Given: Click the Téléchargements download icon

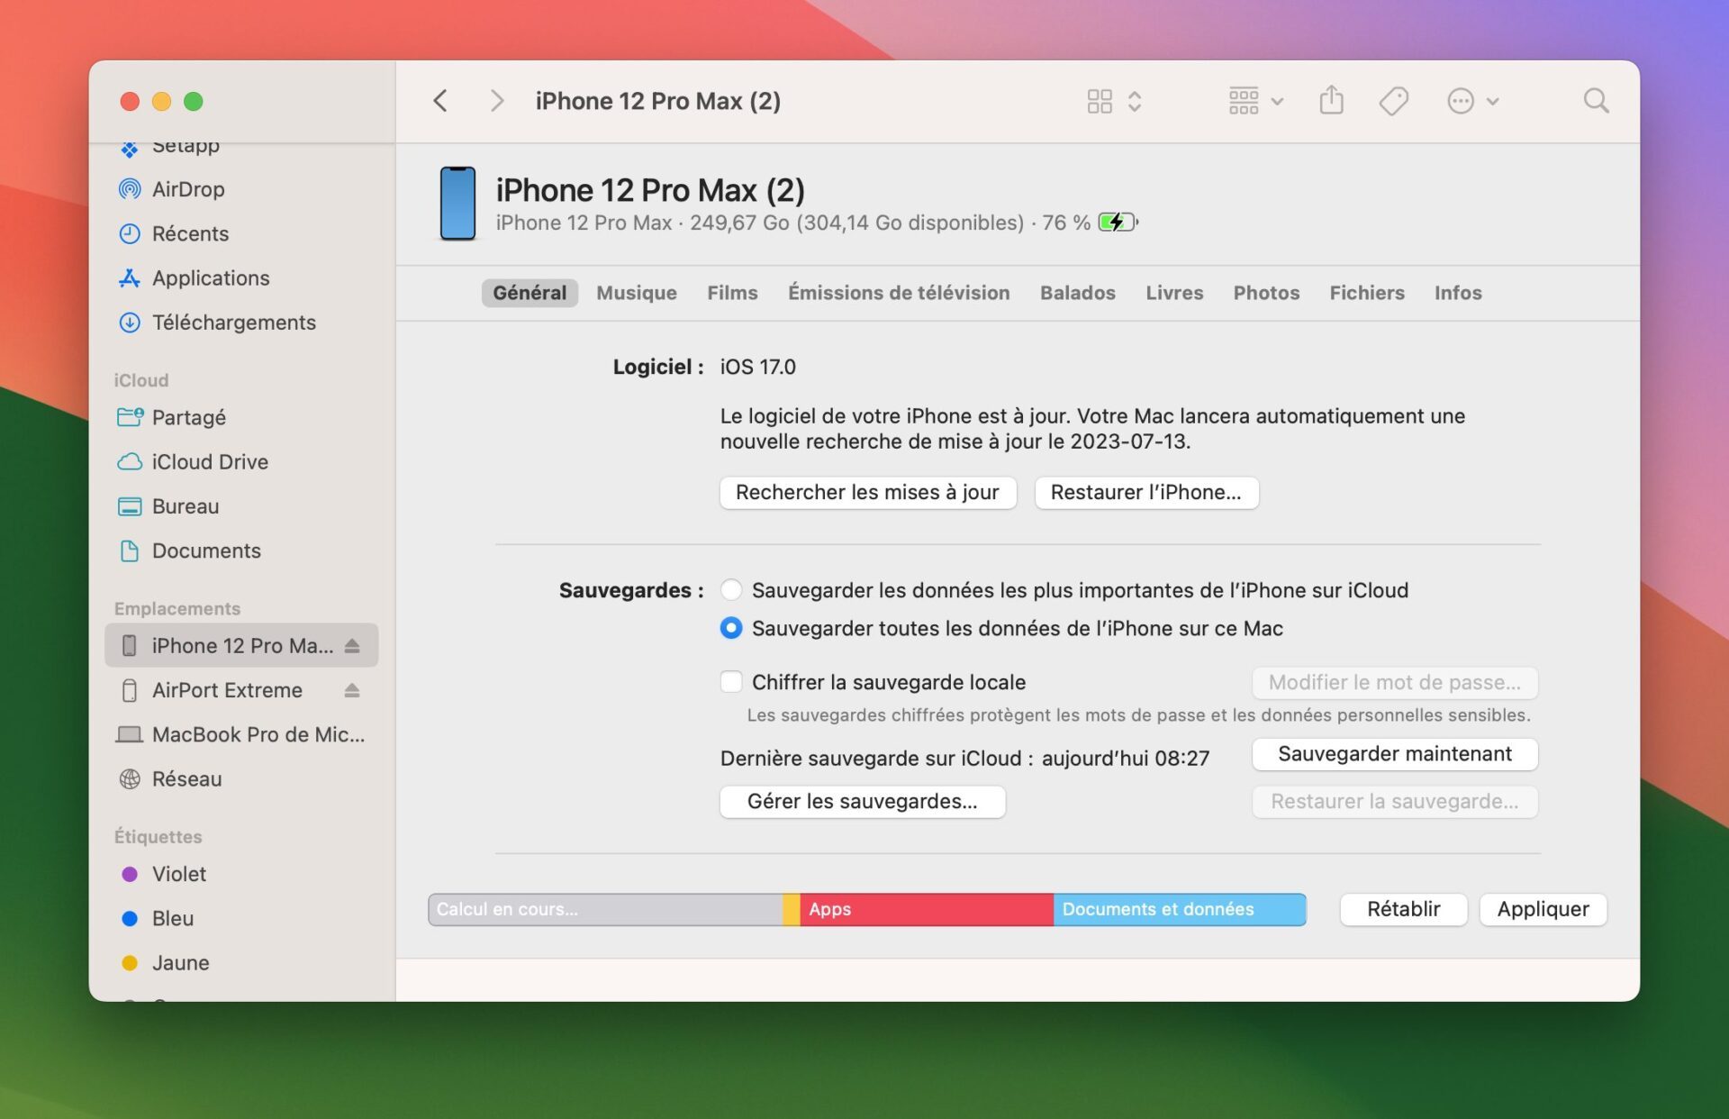Looking at the screenshot, I should click(x=130, y=322).
